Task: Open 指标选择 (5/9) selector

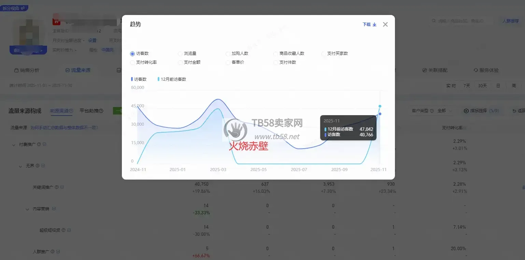Action: tap(481, 111)
